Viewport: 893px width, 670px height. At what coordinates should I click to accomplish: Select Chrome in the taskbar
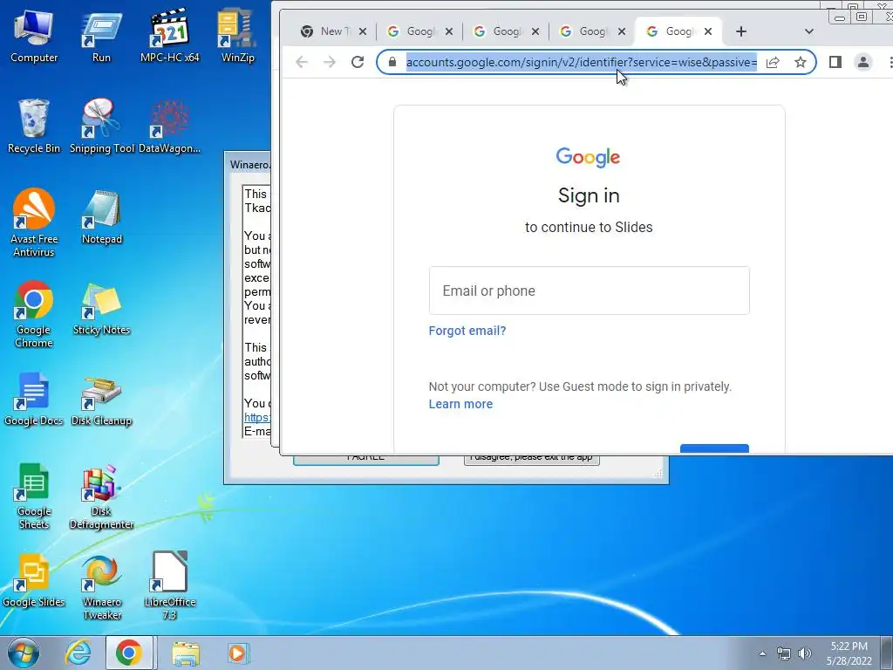click(129, 653)
